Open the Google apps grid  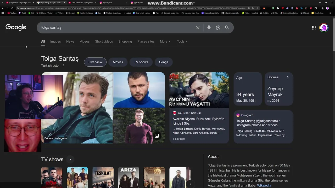coord(314,28)
